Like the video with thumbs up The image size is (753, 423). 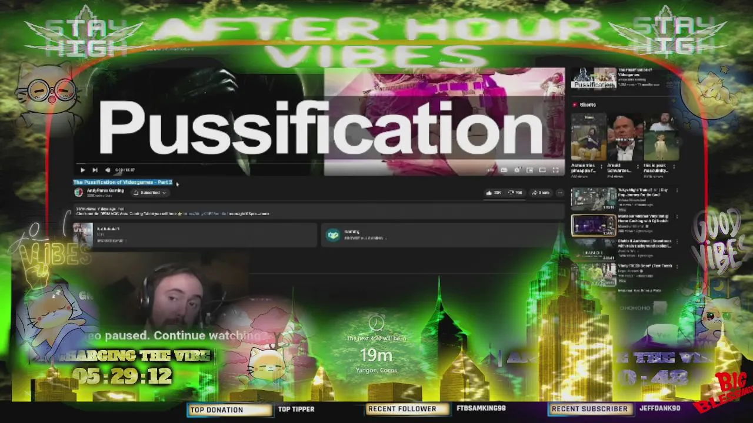(x=493, y=193)
